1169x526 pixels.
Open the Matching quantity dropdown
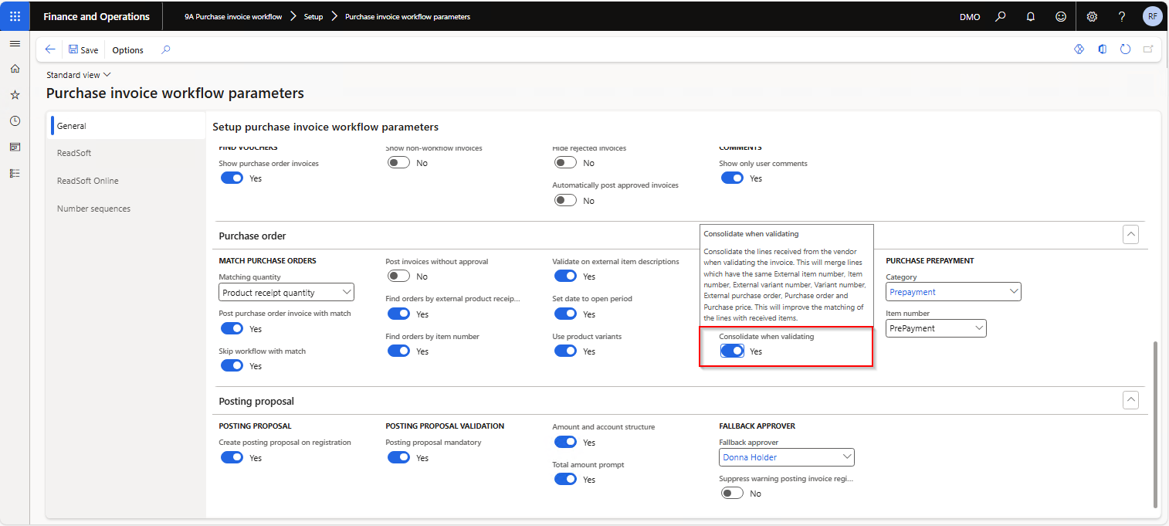[286, 293]
